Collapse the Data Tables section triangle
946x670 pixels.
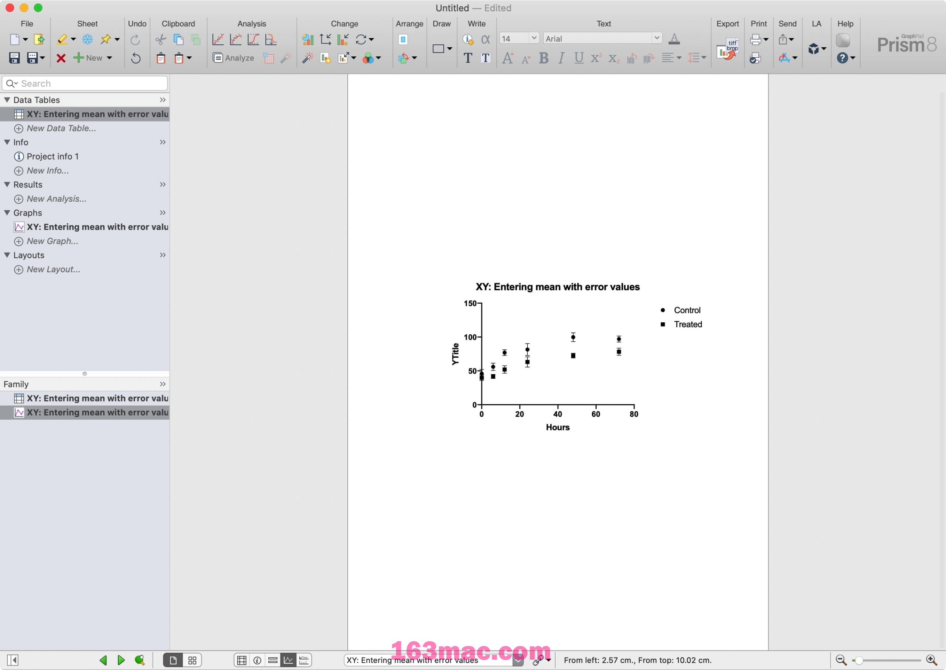[7, 100]
